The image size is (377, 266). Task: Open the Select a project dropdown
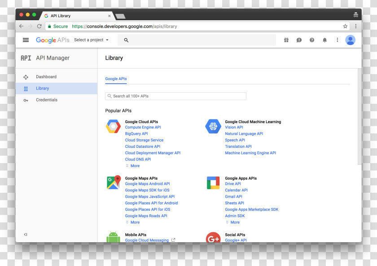coord(92,40)
